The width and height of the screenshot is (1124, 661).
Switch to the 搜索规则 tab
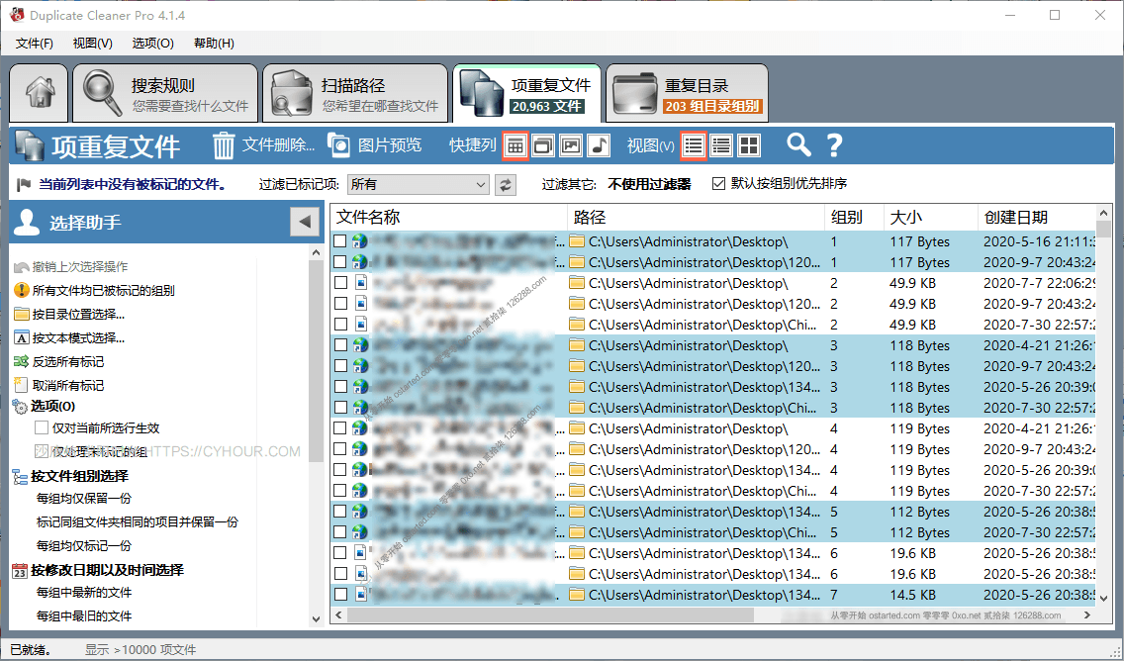point(165,93)
